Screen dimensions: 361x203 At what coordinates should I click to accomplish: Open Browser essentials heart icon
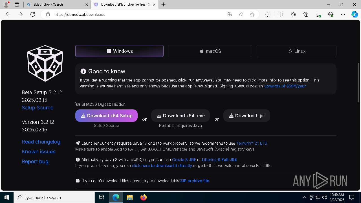click(331, 14)
